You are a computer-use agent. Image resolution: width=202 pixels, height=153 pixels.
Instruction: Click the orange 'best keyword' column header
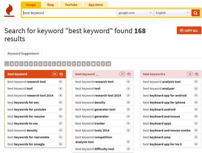click(x=35, y=74)
